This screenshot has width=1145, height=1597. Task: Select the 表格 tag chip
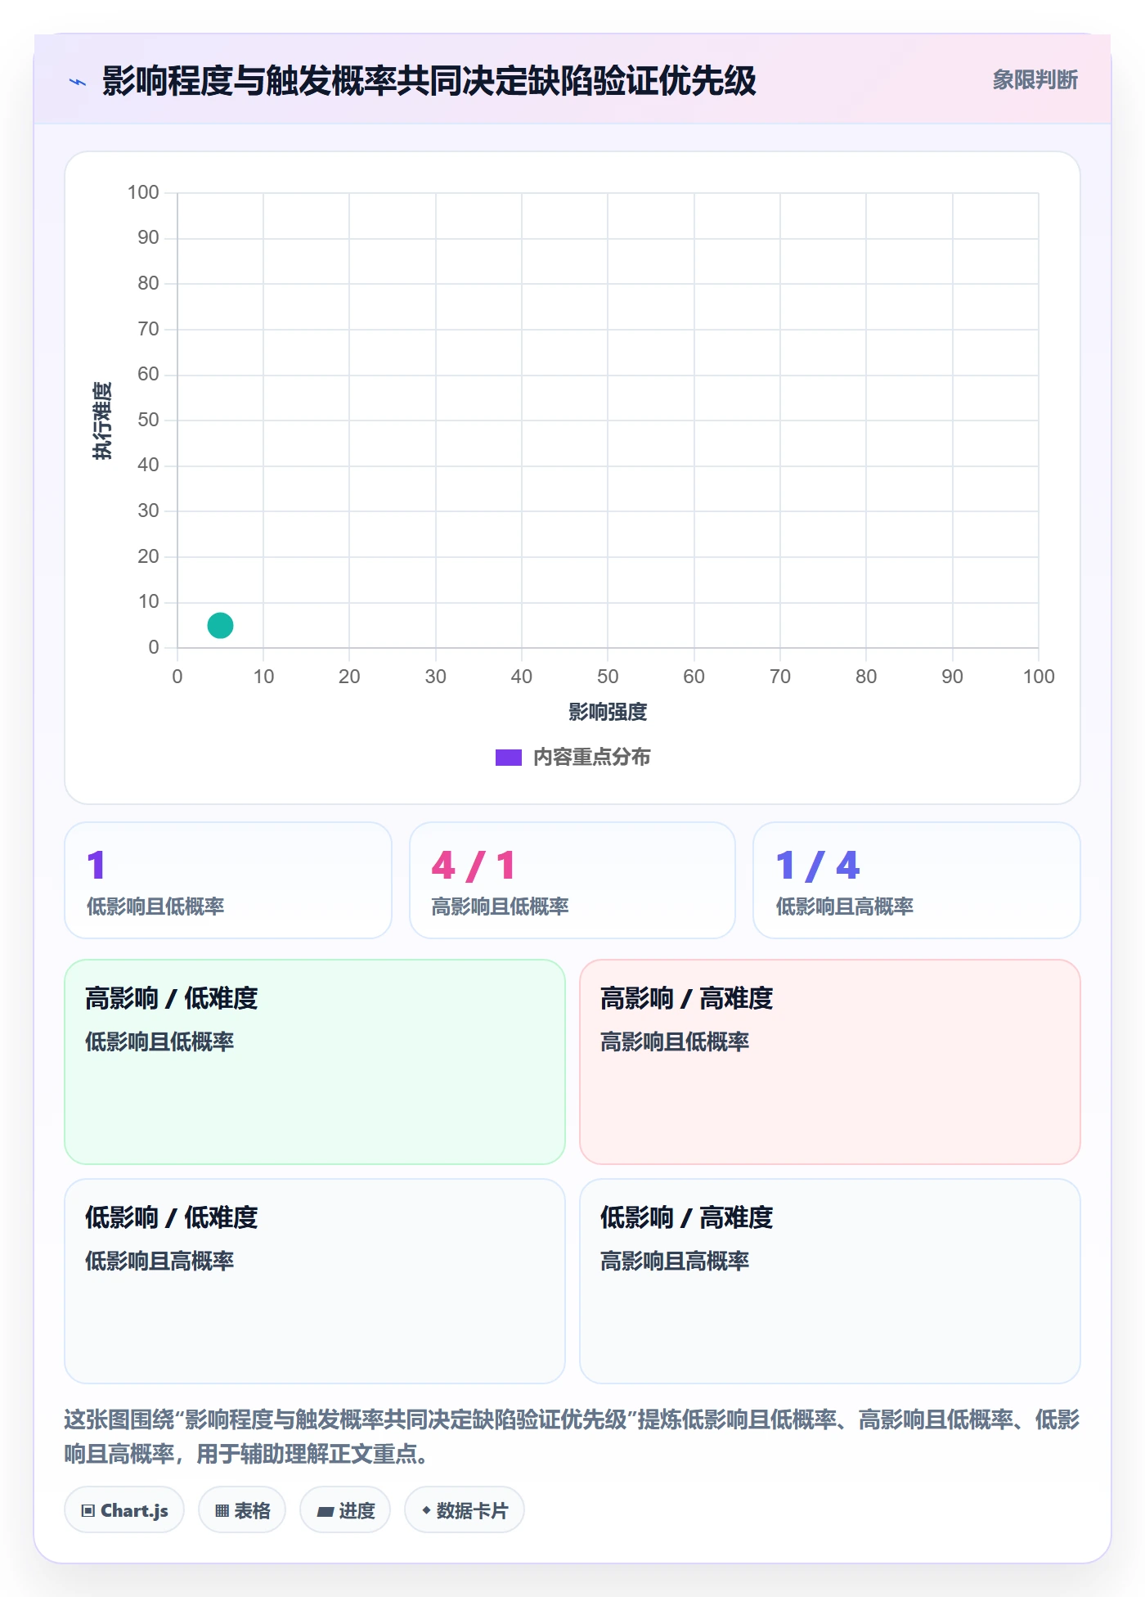click(242, 1509)
